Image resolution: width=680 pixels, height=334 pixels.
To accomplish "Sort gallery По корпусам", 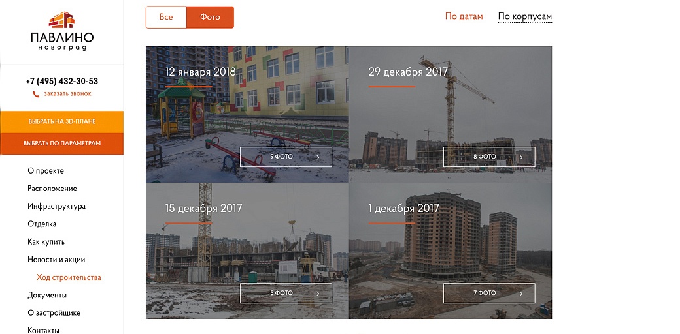I will [x=525, y=17].
